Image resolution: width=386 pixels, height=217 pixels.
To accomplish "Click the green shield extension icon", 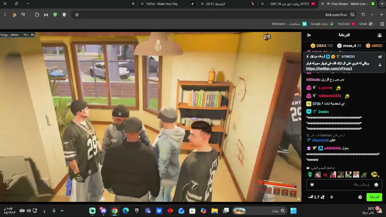I will pos(55,15).
